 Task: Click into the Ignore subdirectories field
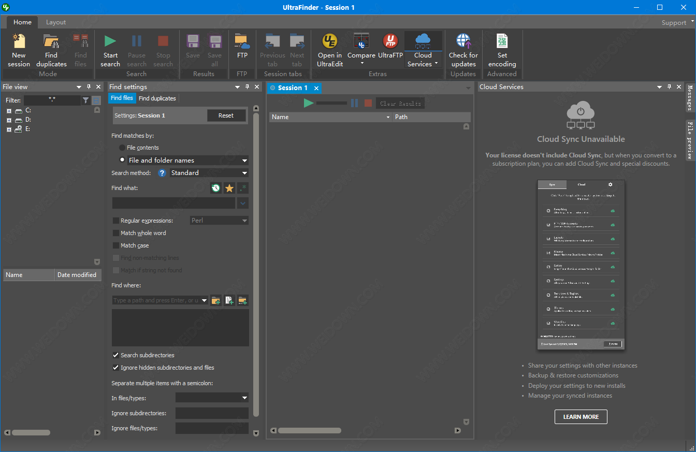click(212, 413)
